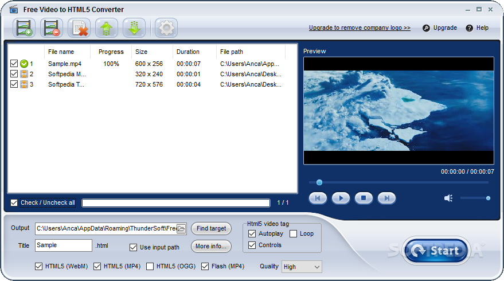Browse output folder with folder icon
504x281 pixels.
click(x=181, y=229)
